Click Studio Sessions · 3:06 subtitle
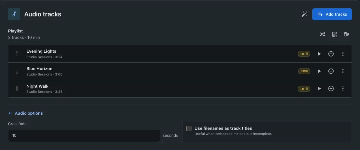 pos(44,74)
